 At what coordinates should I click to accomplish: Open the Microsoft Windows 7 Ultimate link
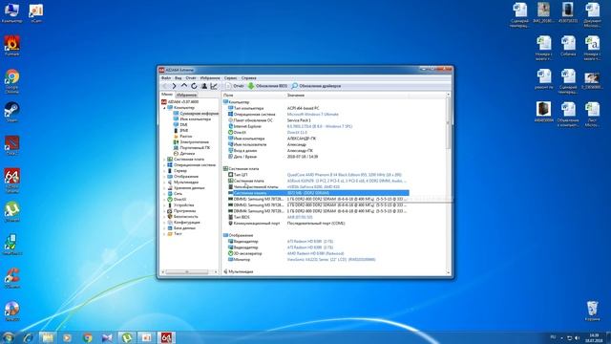pos(313,115)
